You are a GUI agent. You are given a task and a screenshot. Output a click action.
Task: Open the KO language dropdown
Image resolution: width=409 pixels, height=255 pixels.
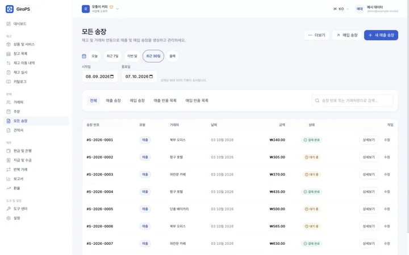[x=341, y=9]
